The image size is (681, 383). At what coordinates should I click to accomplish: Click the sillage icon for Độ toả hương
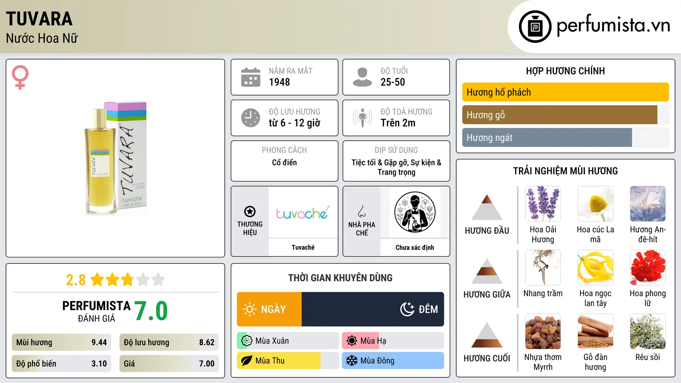coord(362,118)
